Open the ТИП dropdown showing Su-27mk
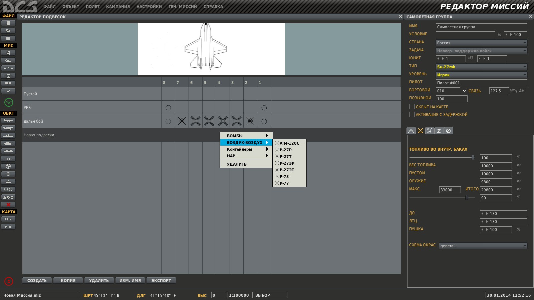This screenshot has height=300, width=534. [x=481, y=67]
